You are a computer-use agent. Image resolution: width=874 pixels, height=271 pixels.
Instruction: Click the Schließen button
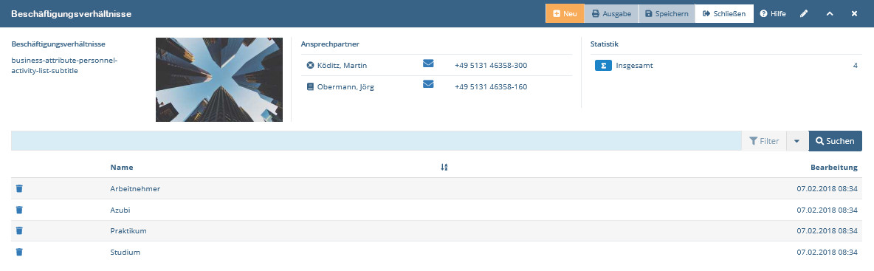coord(724,13)
